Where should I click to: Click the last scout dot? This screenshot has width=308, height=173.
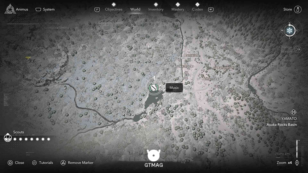coord(49,139)
